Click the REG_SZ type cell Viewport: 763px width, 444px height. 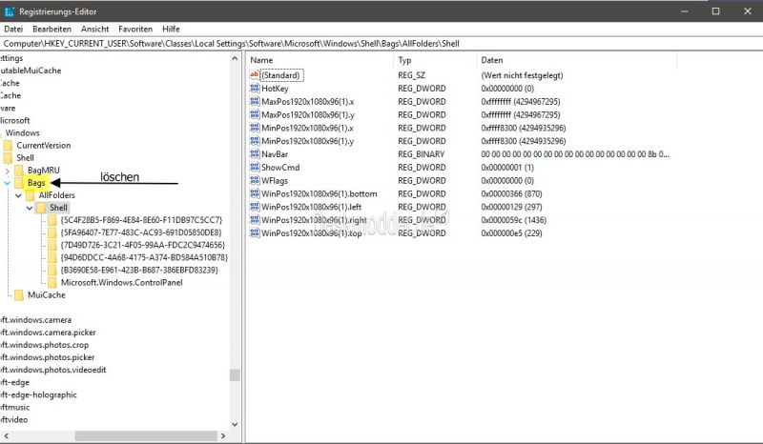[x=412, y=75]
